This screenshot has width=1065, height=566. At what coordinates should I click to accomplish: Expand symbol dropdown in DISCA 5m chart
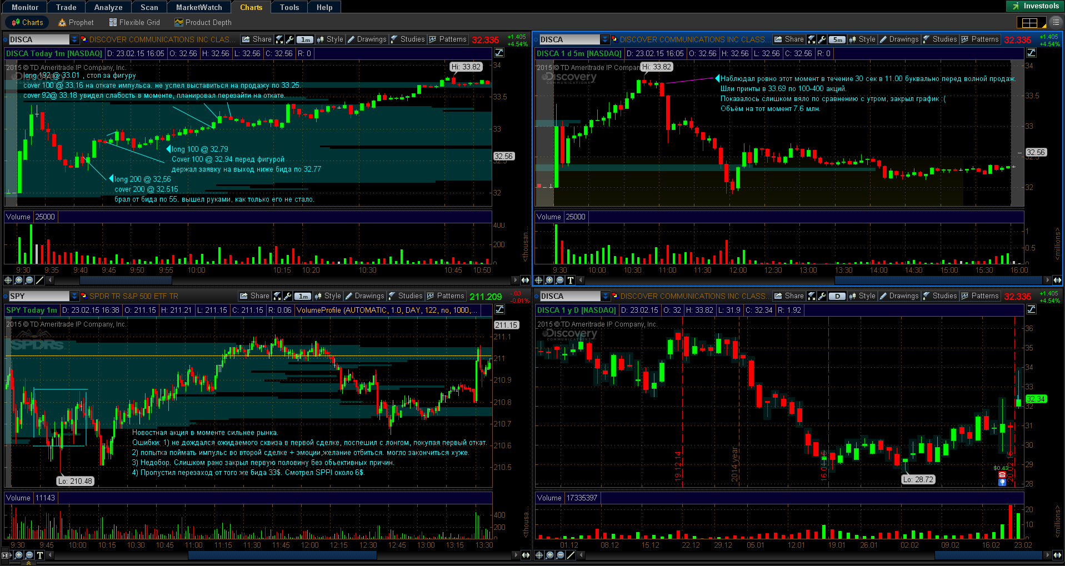pos(605,39)
